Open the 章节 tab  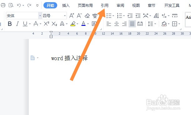(152, 6)
